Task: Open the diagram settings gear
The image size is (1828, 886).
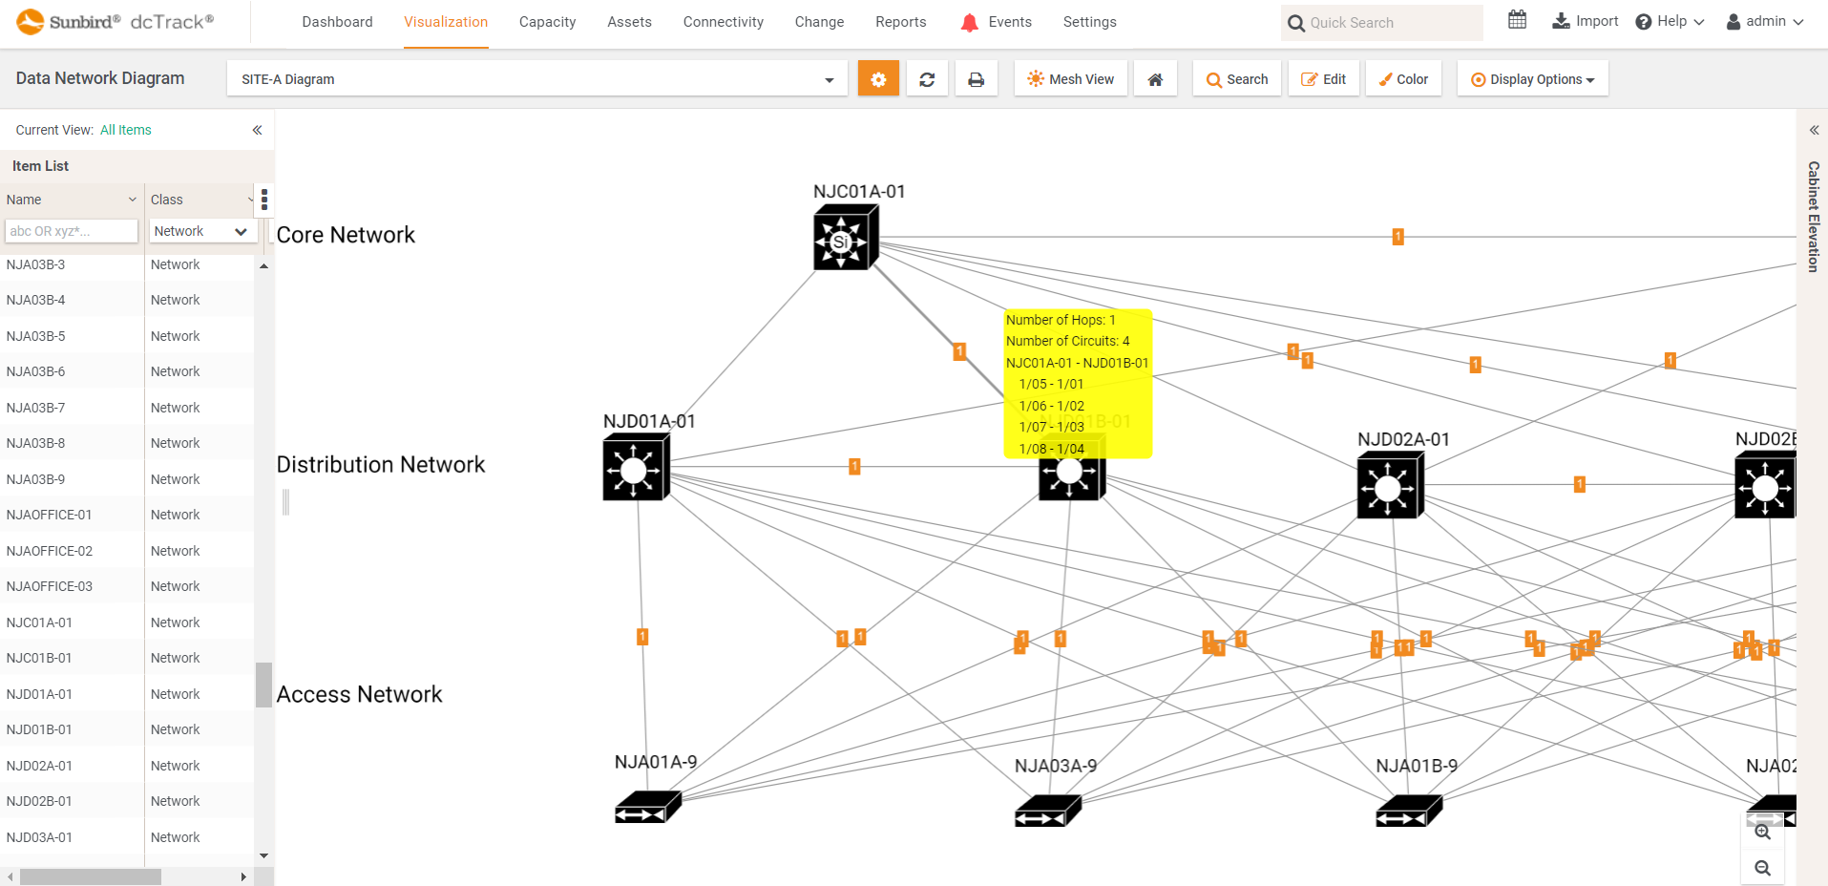Action: [877, 78]
